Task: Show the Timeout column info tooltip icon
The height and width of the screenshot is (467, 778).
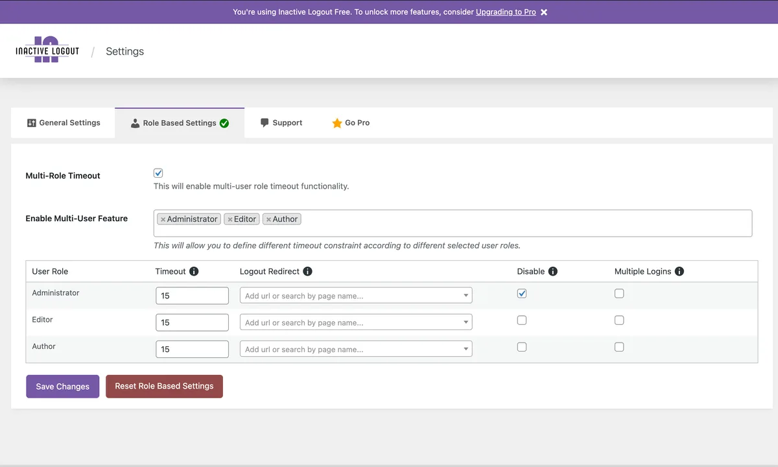Action: tap(194, 271)
